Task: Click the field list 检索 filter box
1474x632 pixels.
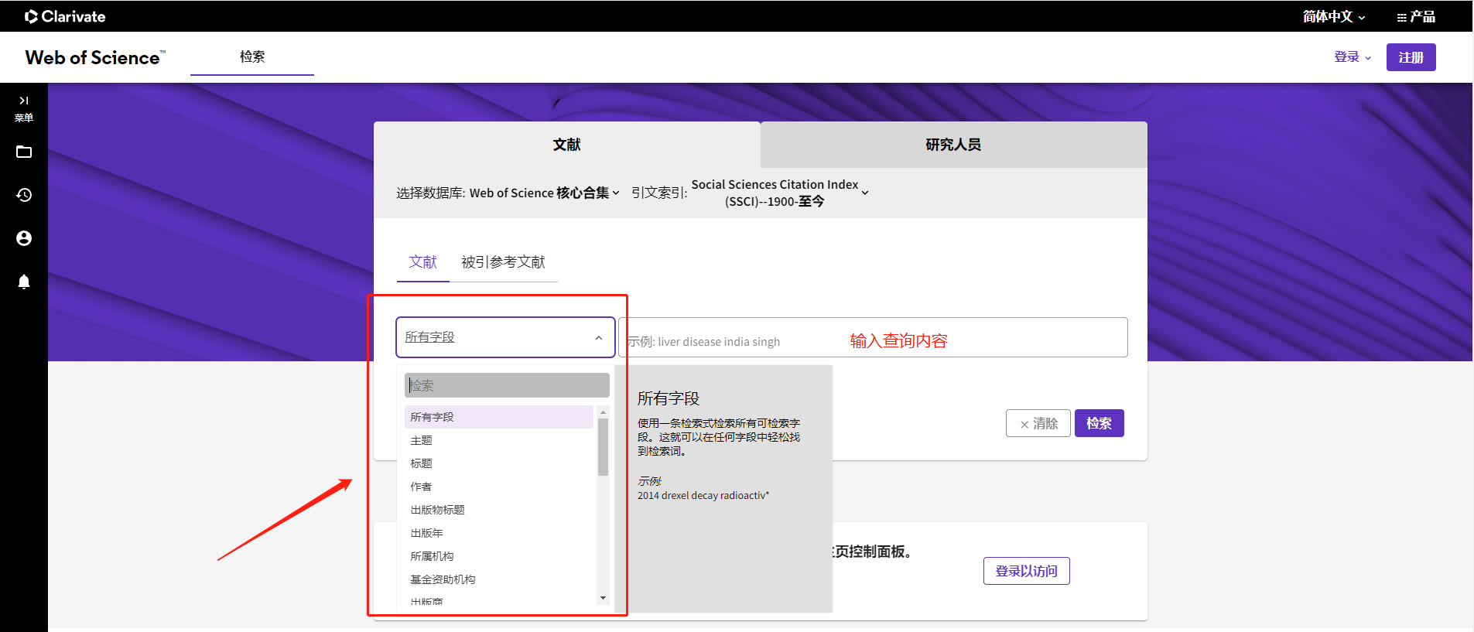Action: (507, 385)
